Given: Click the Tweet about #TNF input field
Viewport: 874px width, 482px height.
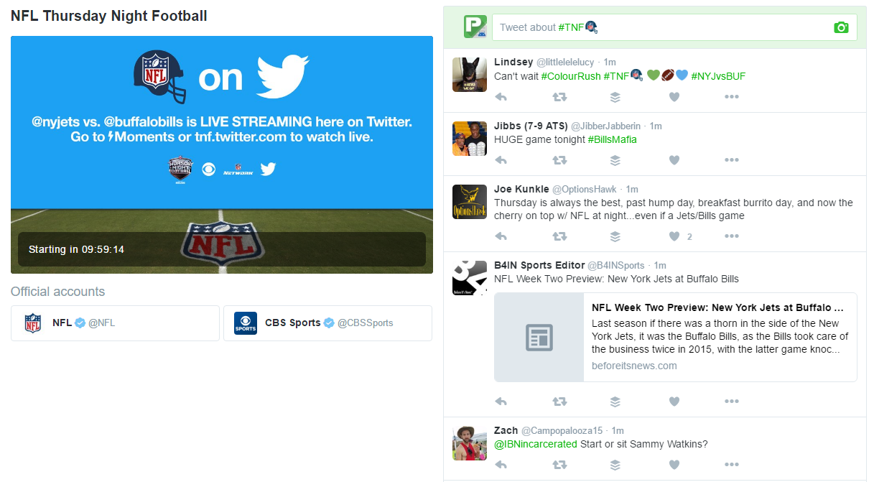Looking at the screenshot, I should pyautogui.click(x=662, y=27).
